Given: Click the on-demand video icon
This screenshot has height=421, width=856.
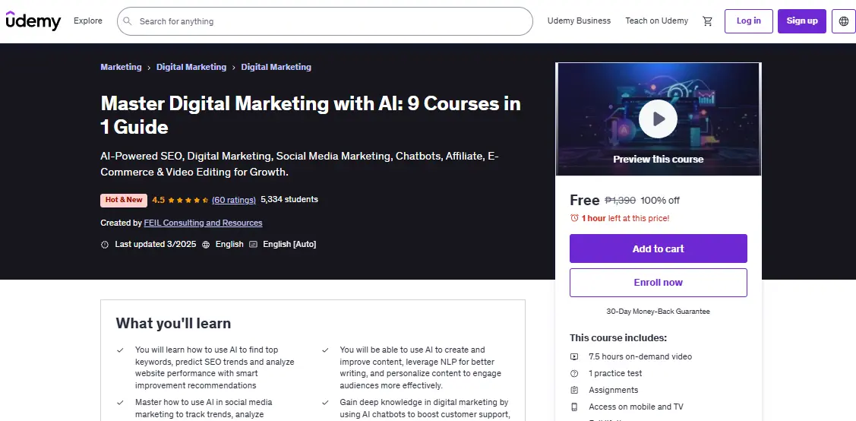Looking at the screenshot, I should coord(574,356).
